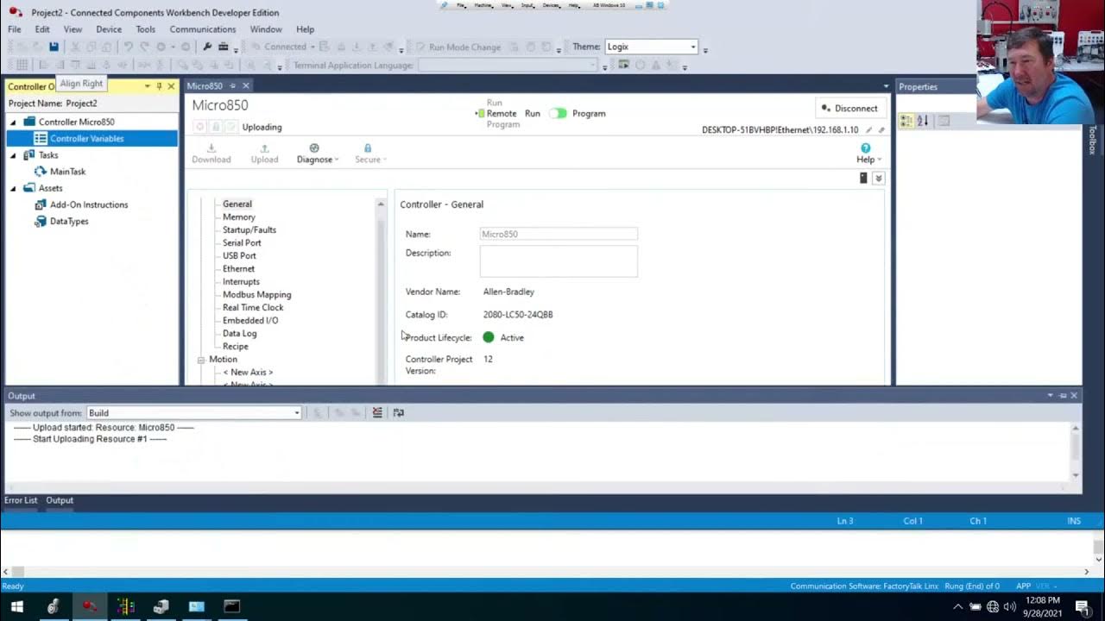Close the Micro850 document tab
Screen dimensions: 1105x621
pyautogui.click(x=246, y=86)
